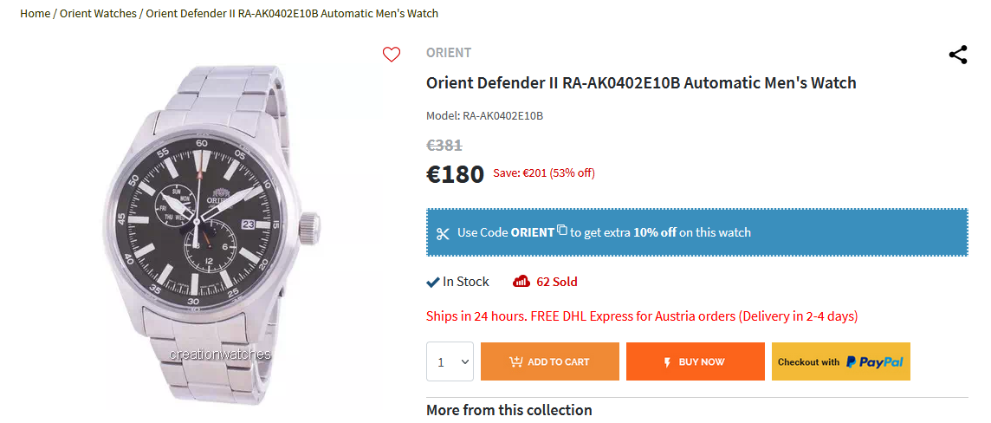Copy the ORIENT coupon code icon
The width and height of the screenshot is (991, 423).
(x=562, y=231)
